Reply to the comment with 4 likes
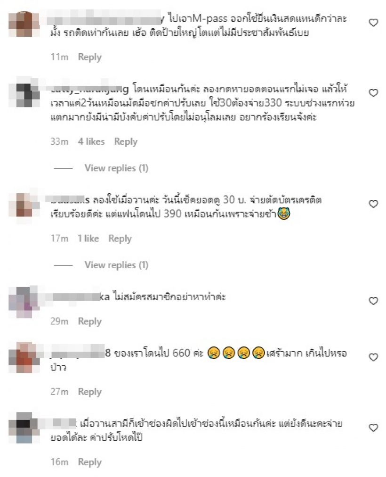 (126, 142)
